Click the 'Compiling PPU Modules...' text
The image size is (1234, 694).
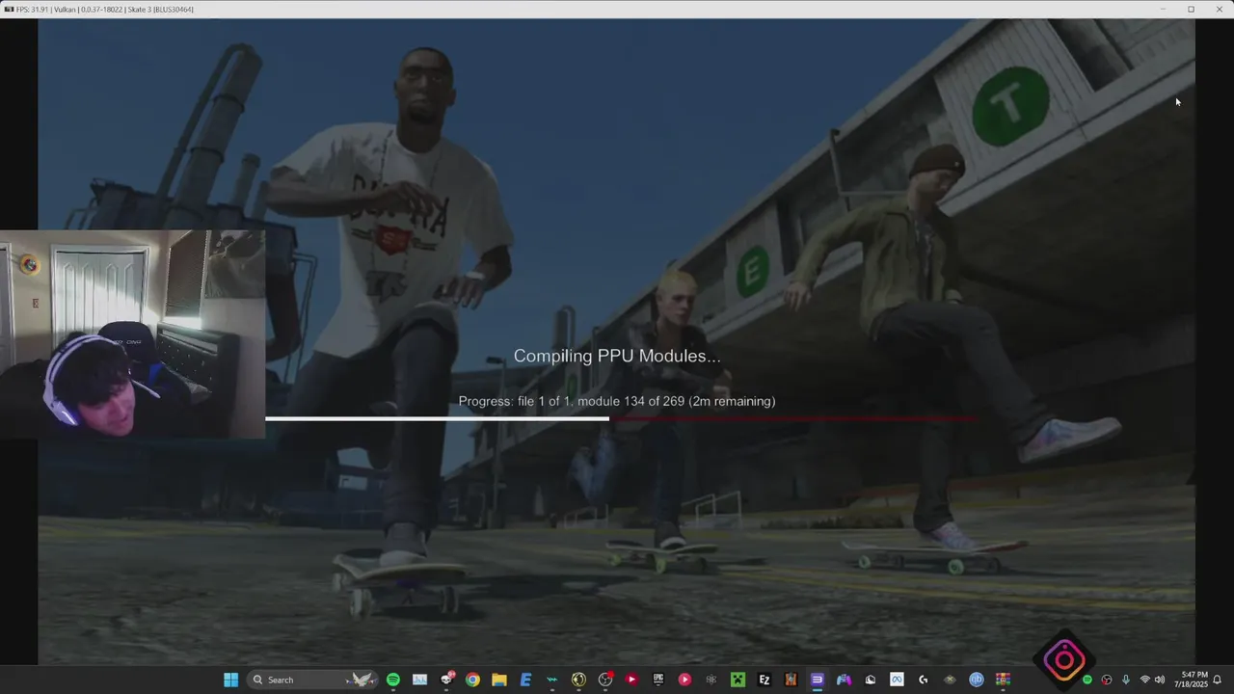click(x=617, y=356)
